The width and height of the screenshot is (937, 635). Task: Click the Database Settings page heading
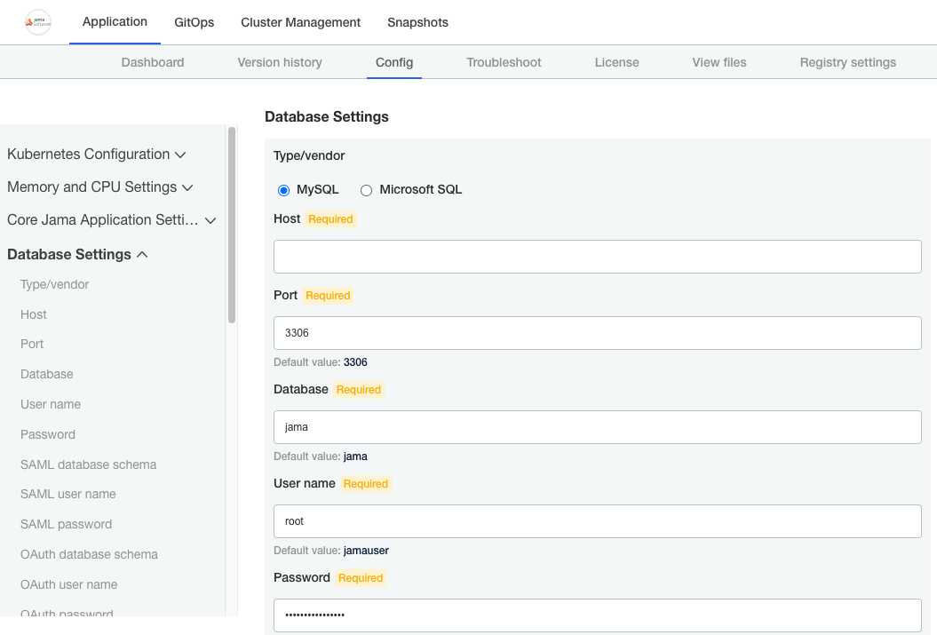[x=327, y=116]
